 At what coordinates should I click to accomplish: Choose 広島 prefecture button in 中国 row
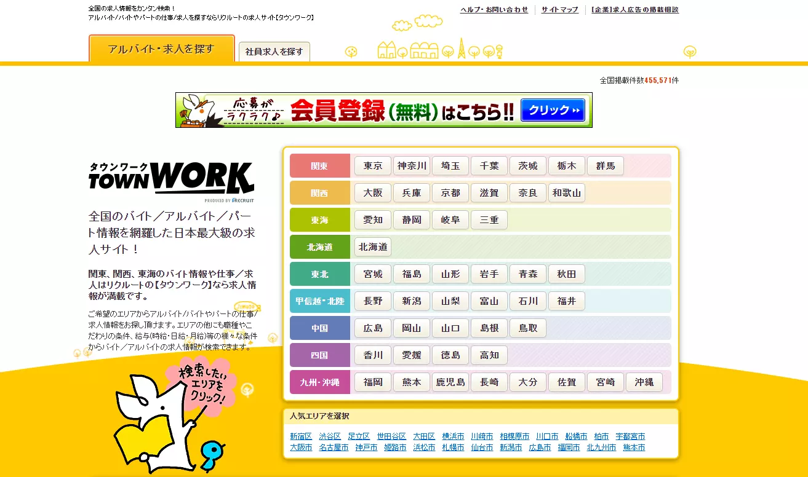click(x=373, y=328)
